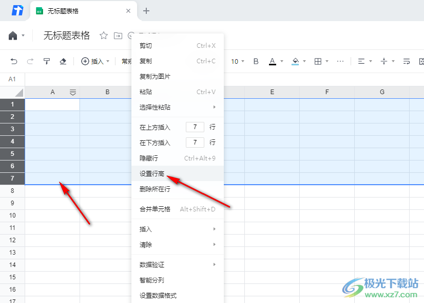Image resolution: width=424 pixels, height=303 pixels.
Task: Select row 8 header
Action: coord(12,191)
